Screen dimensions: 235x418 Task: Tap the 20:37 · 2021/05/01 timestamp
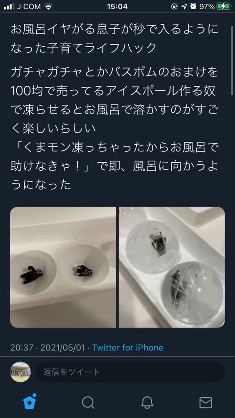coord(47,347)
